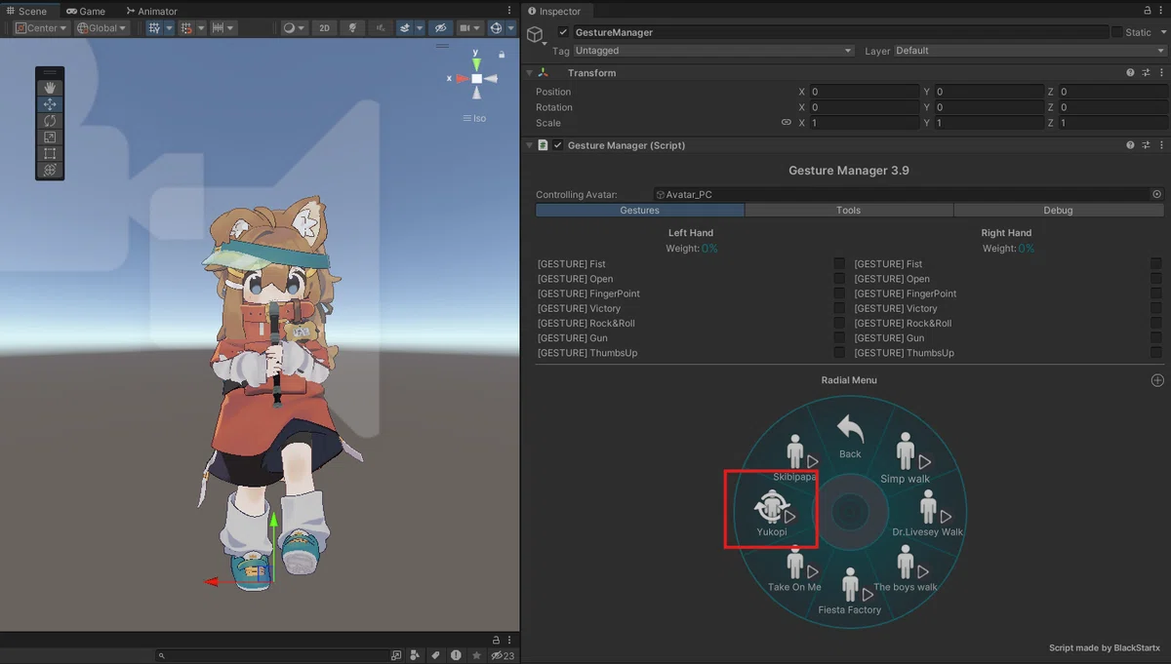Collapse the Transform component section
This screenshot has height=664, width=1171.
click(x=530, y=73)
